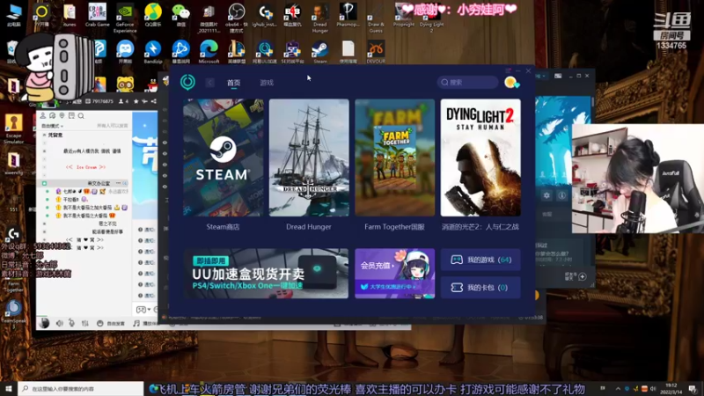
Task: Open the UU加速盒现货开卖 banner
Action: tap(266, 274)
